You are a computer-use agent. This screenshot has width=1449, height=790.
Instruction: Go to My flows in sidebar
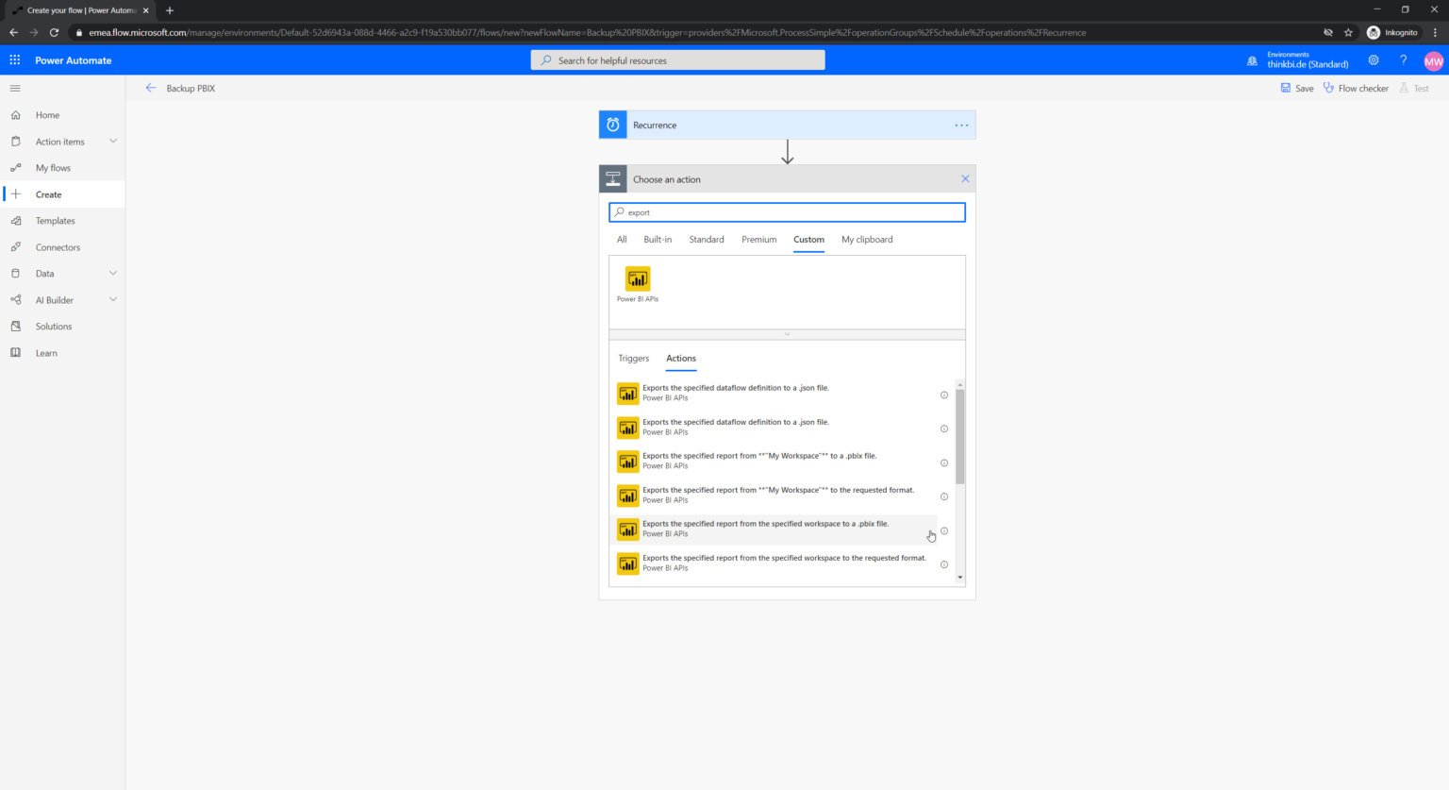pyautogui.click(x=53, y=168)
